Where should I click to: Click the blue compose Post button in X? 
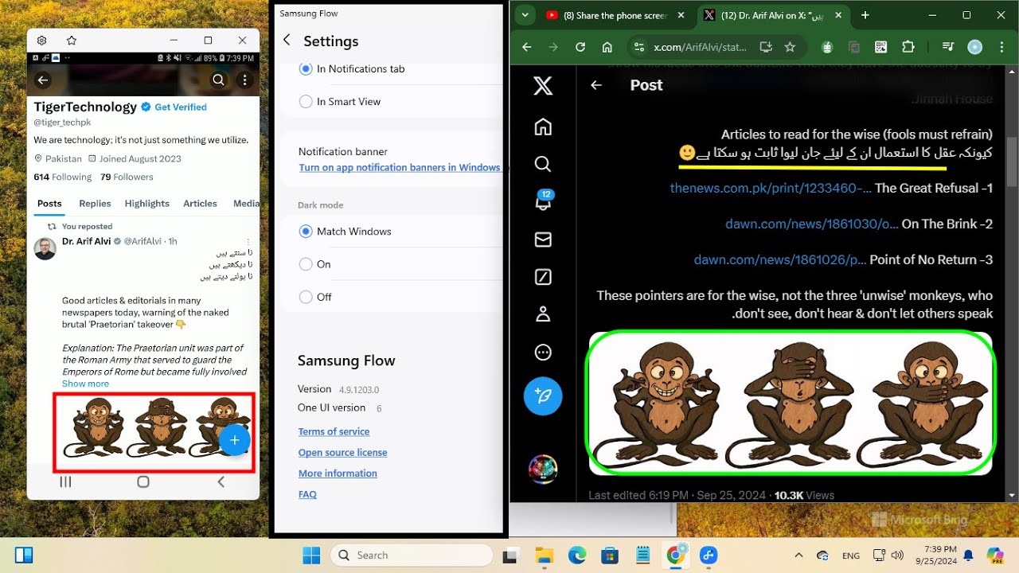pos(543,396)
